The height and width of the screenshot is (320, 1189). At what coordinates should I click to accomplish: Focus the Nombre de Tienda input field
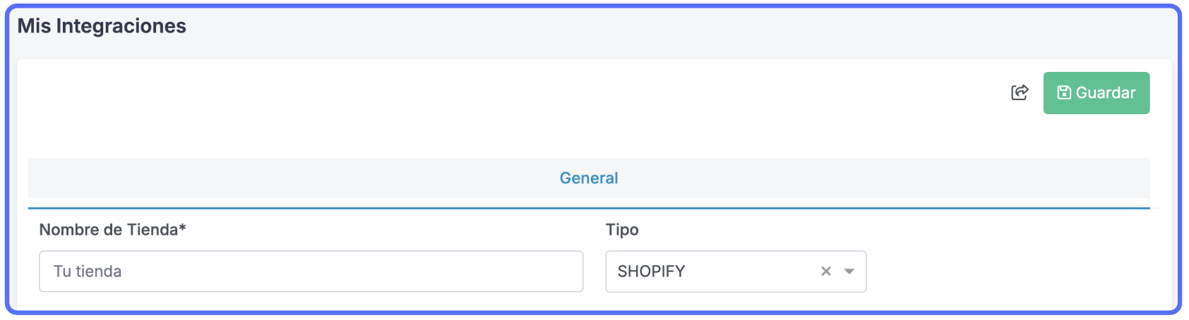(311, 271)
